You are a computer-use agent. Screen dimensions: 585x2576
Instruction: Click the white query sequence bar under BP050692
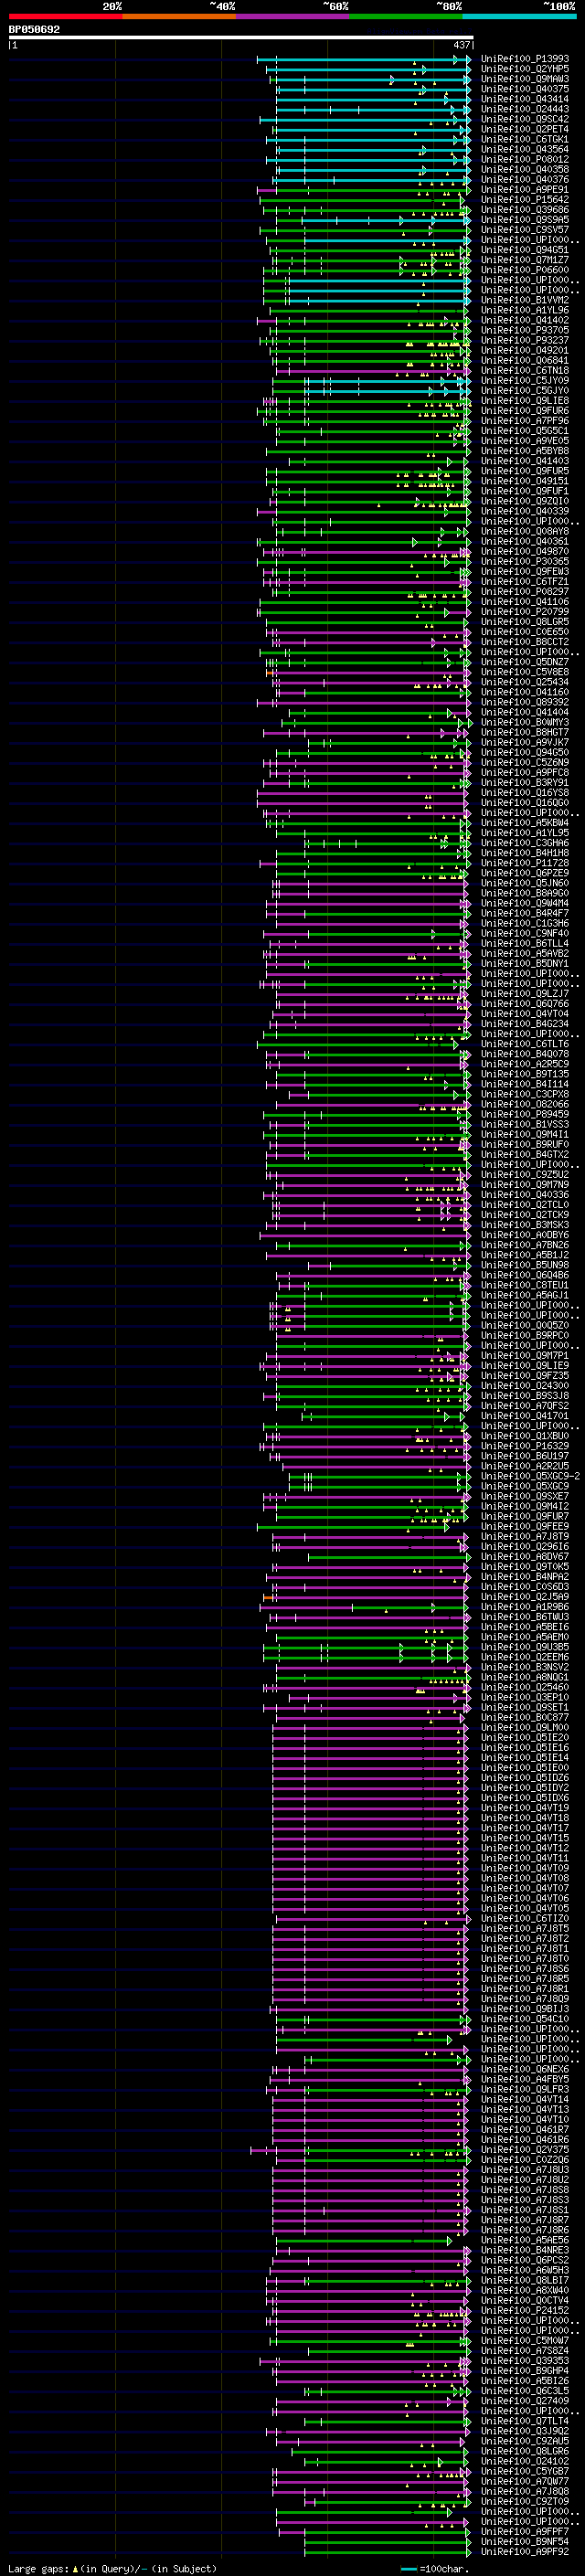pos(241,37)
